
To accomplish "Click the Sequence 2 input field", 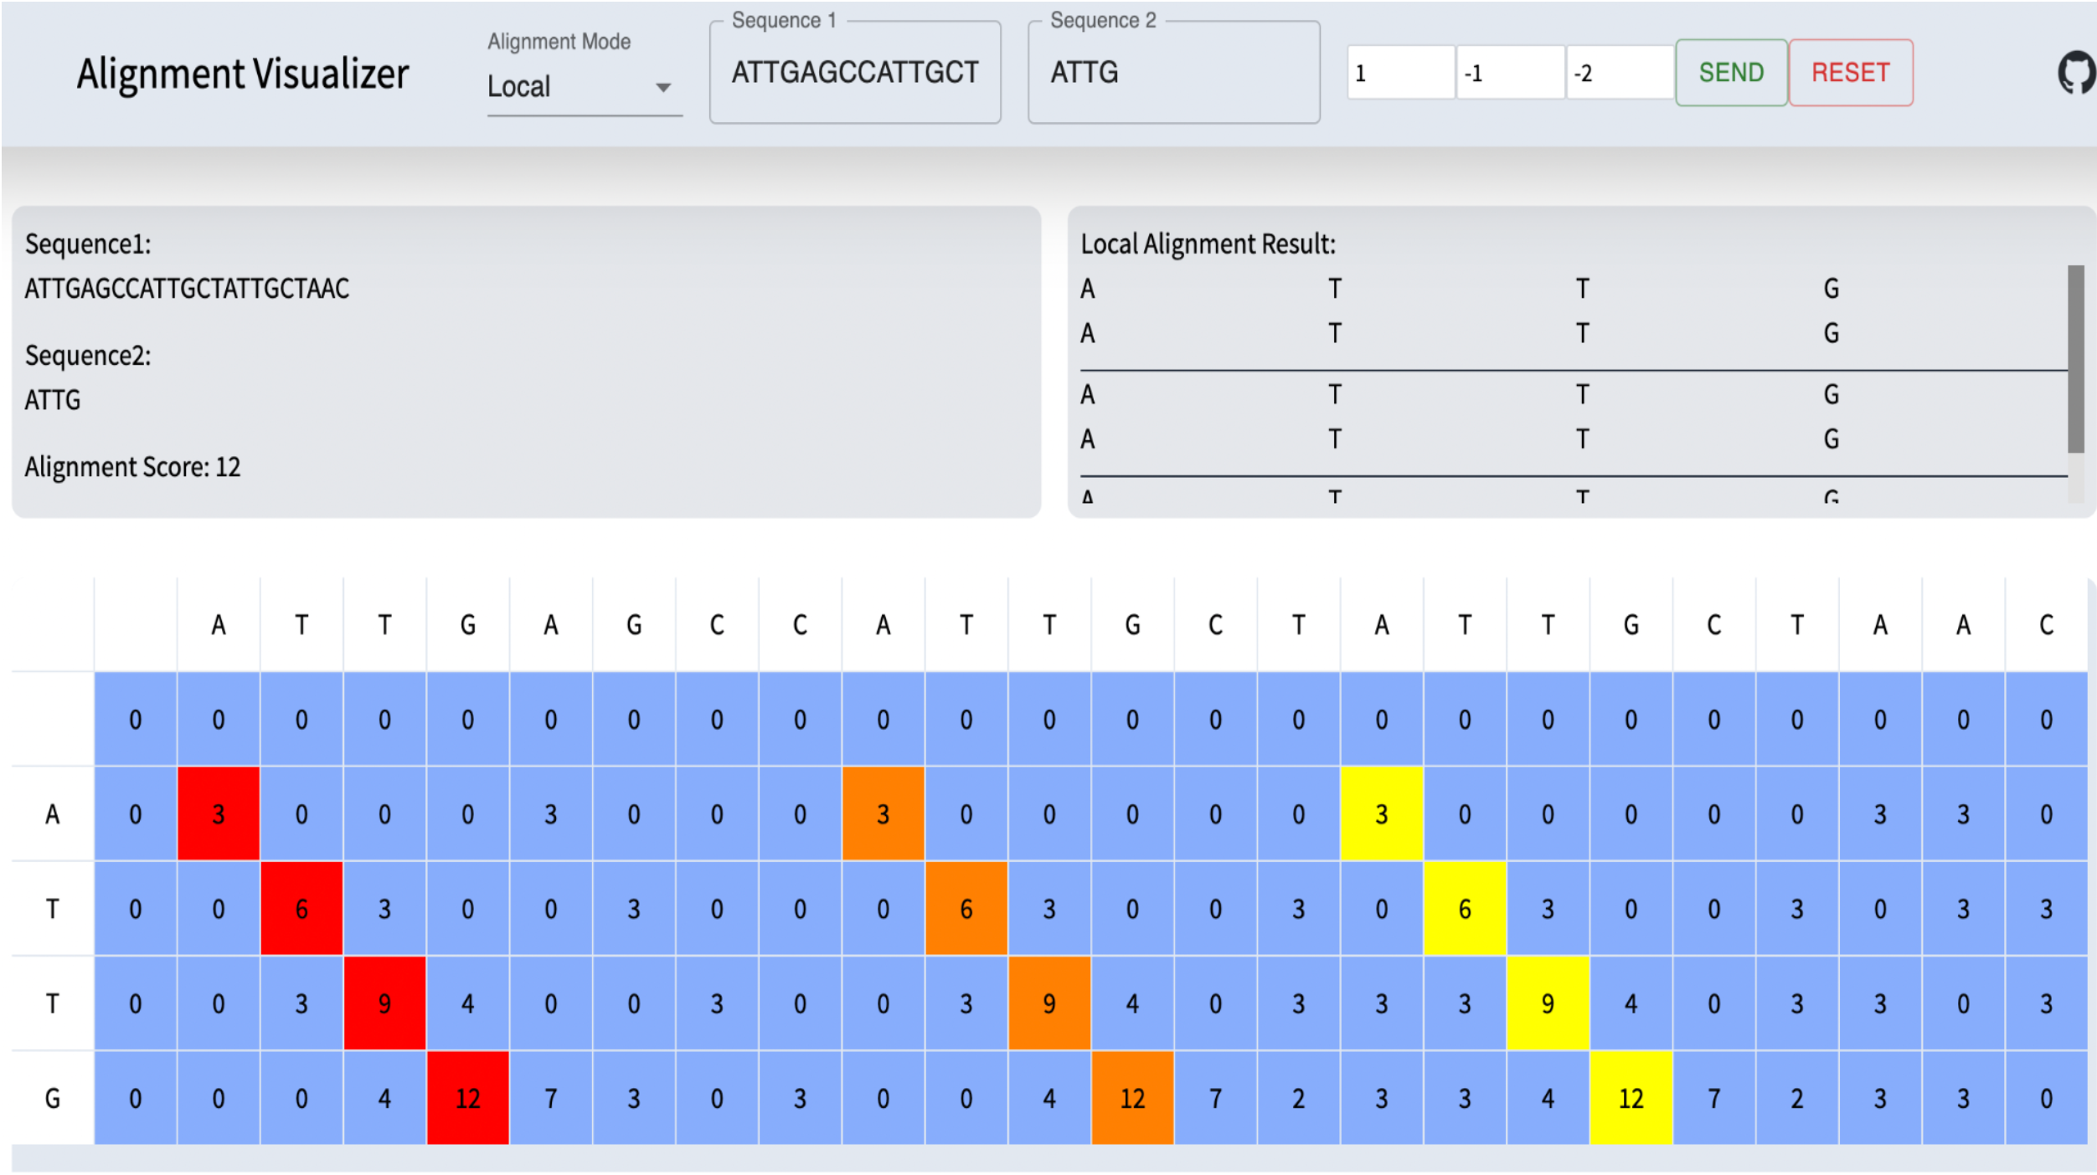I will click(1172, 73).
